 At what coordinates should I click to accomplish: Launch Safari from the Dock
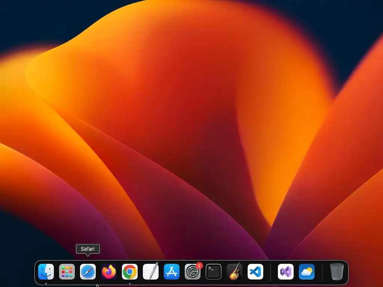point(88,272)
